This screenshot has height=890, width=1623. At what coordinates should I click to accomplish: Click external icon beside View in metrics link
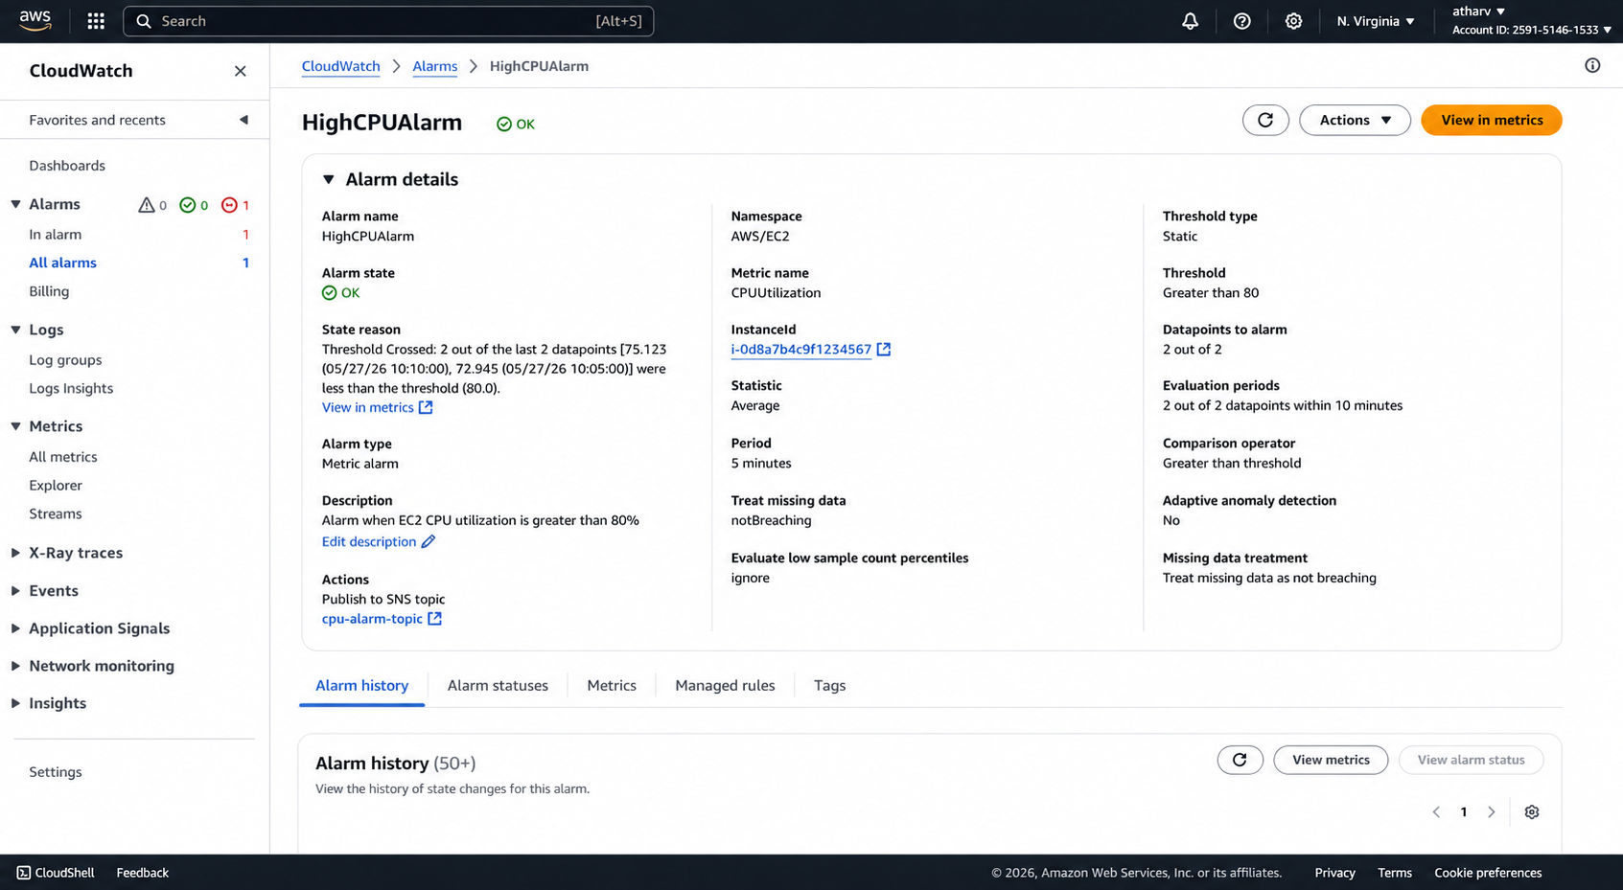[x=426, y=407]
